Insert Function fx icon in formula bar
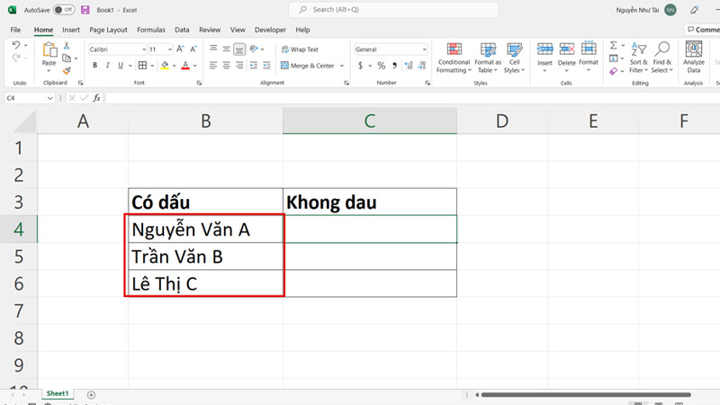The height and width of the screenshot is (405, 720). click(x=96, y=98)
